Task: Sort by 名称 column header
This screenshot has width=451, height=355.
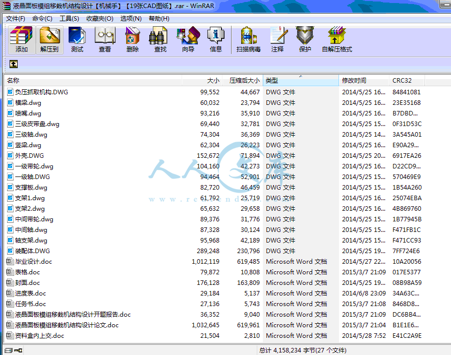Action: tap(93, 81)
